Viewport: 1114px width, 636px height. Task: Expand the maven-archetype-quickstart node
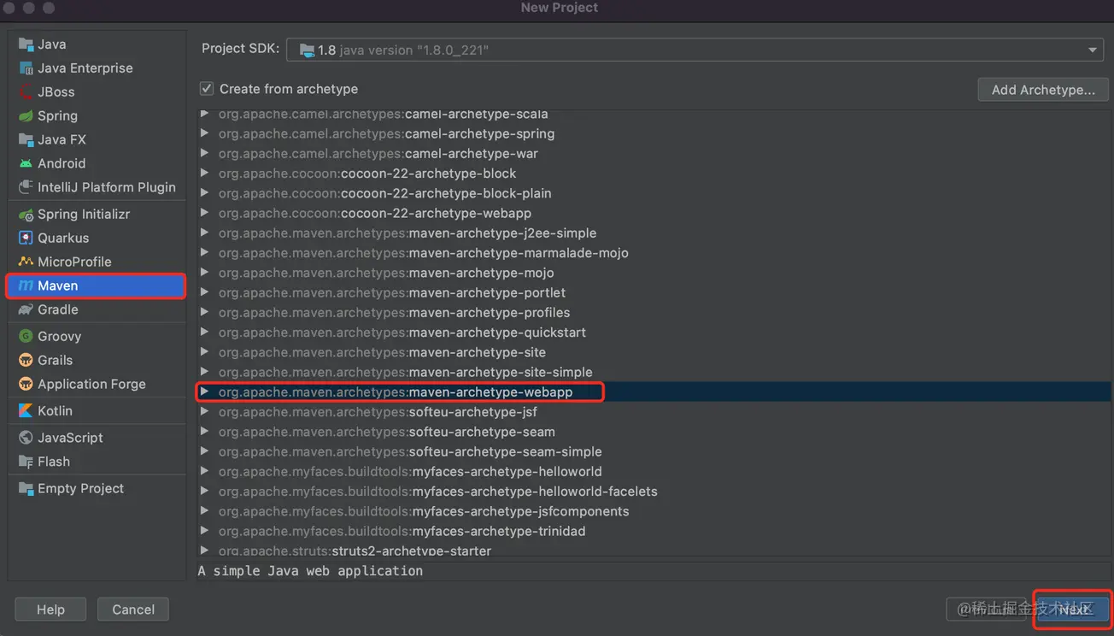[204, 332]
